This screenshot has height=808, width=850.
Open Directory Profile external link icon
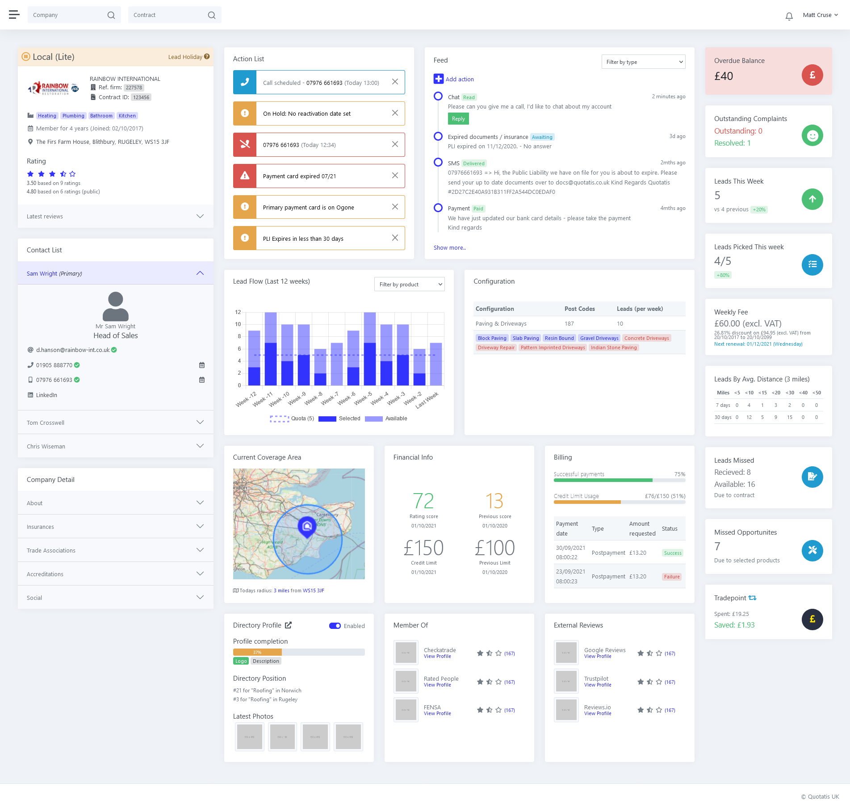(x=289, y=625)
